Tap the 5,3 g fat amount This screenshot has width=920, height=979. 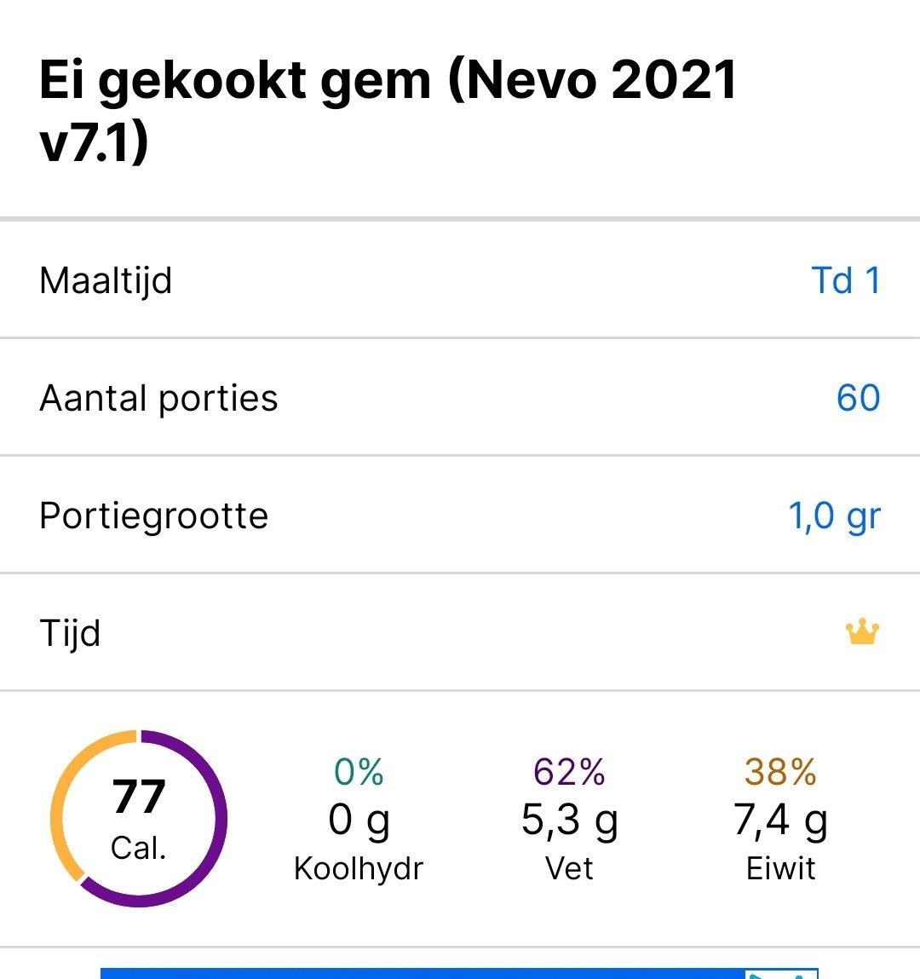tap(569, 820)
